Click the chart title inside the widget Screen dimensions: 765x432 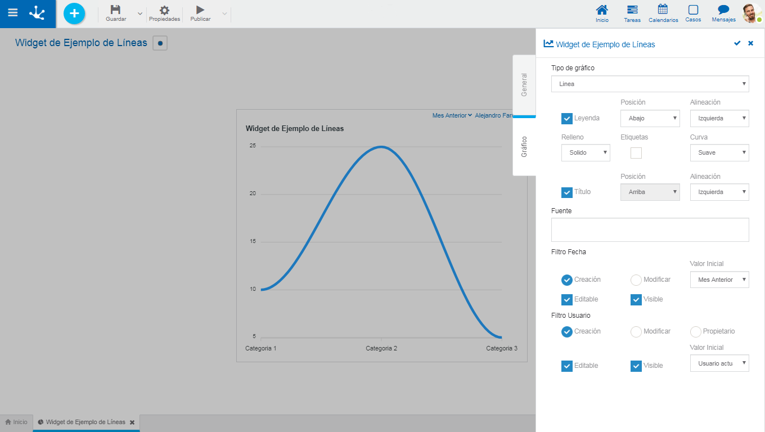coord(295,128)
